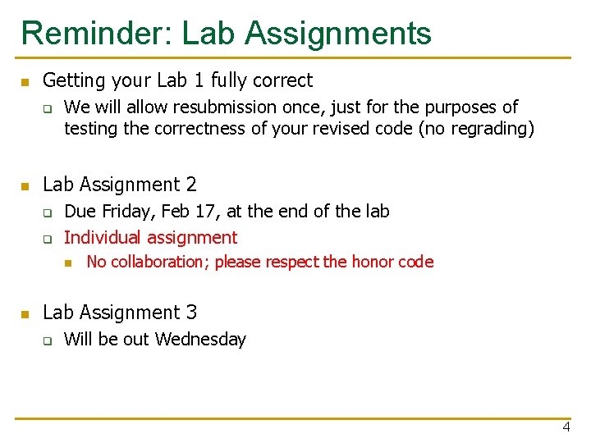Click the hollow bullet before "Individual assignment"
591x443 pixels.
click(x=48, y=240)
